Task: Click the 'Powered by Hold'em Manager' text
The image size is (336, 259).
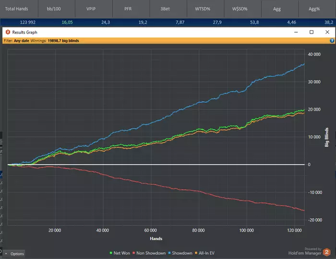Action: [x=305, y=251]
